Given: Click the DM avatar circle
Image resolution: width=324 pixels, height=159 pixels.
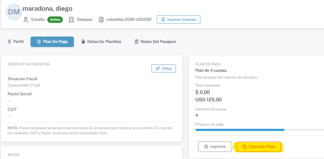Looking at the screenshot, I should 14,12.
